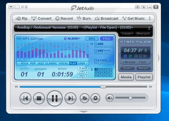Open the Rip CD tool

[21, 19]
